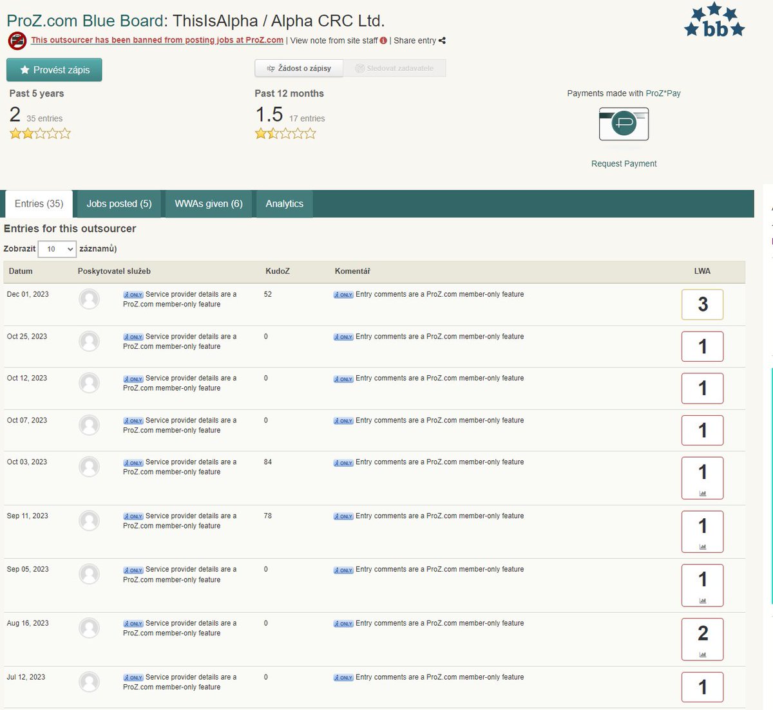Click View note from site staff

point(334,41)
